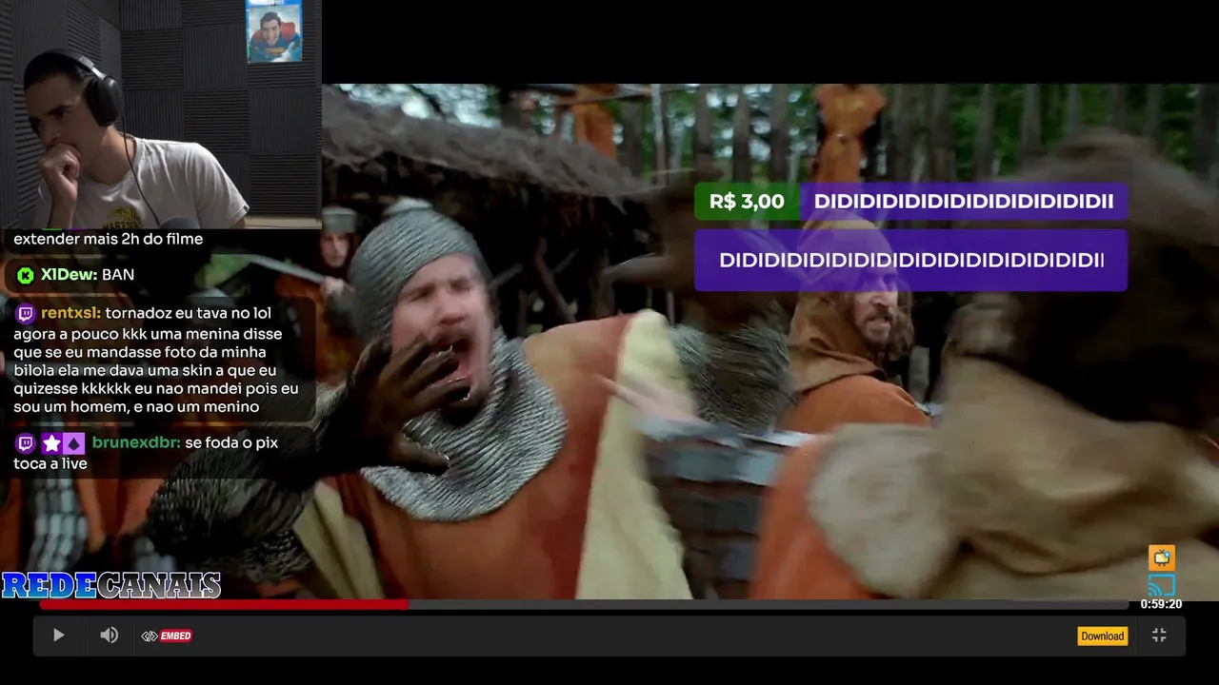This screenshot has width=1219, height=685.
Task: Click the Superman poster in webcam
Action: tap(274, 31)
